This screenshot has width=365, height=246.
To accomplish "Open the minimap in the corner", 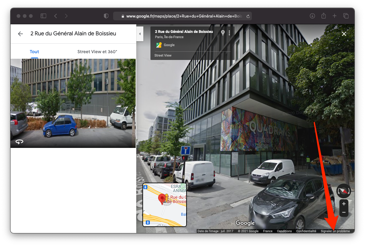I will (165, 205).
